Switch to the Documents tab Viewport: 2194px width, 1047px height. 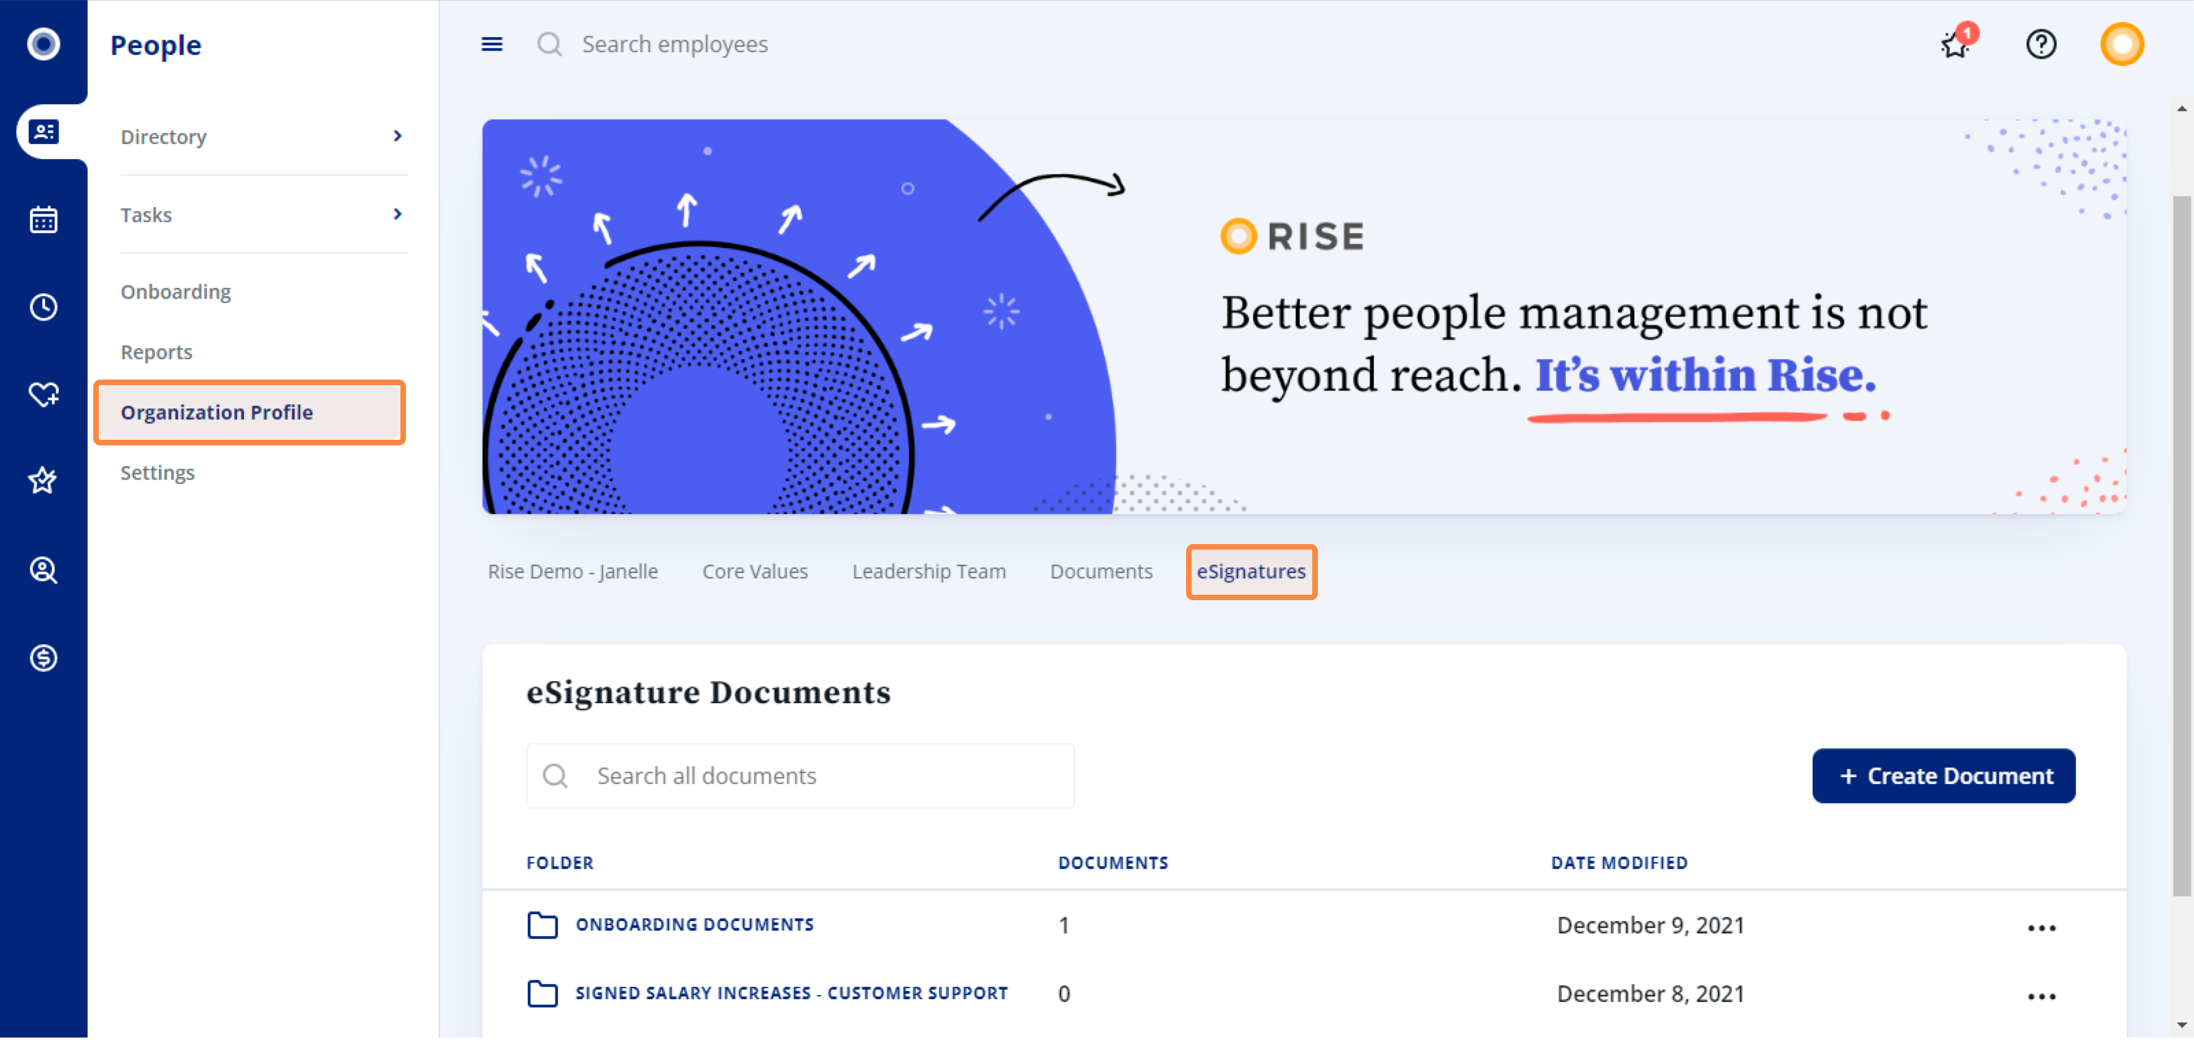coord(1101,574)
